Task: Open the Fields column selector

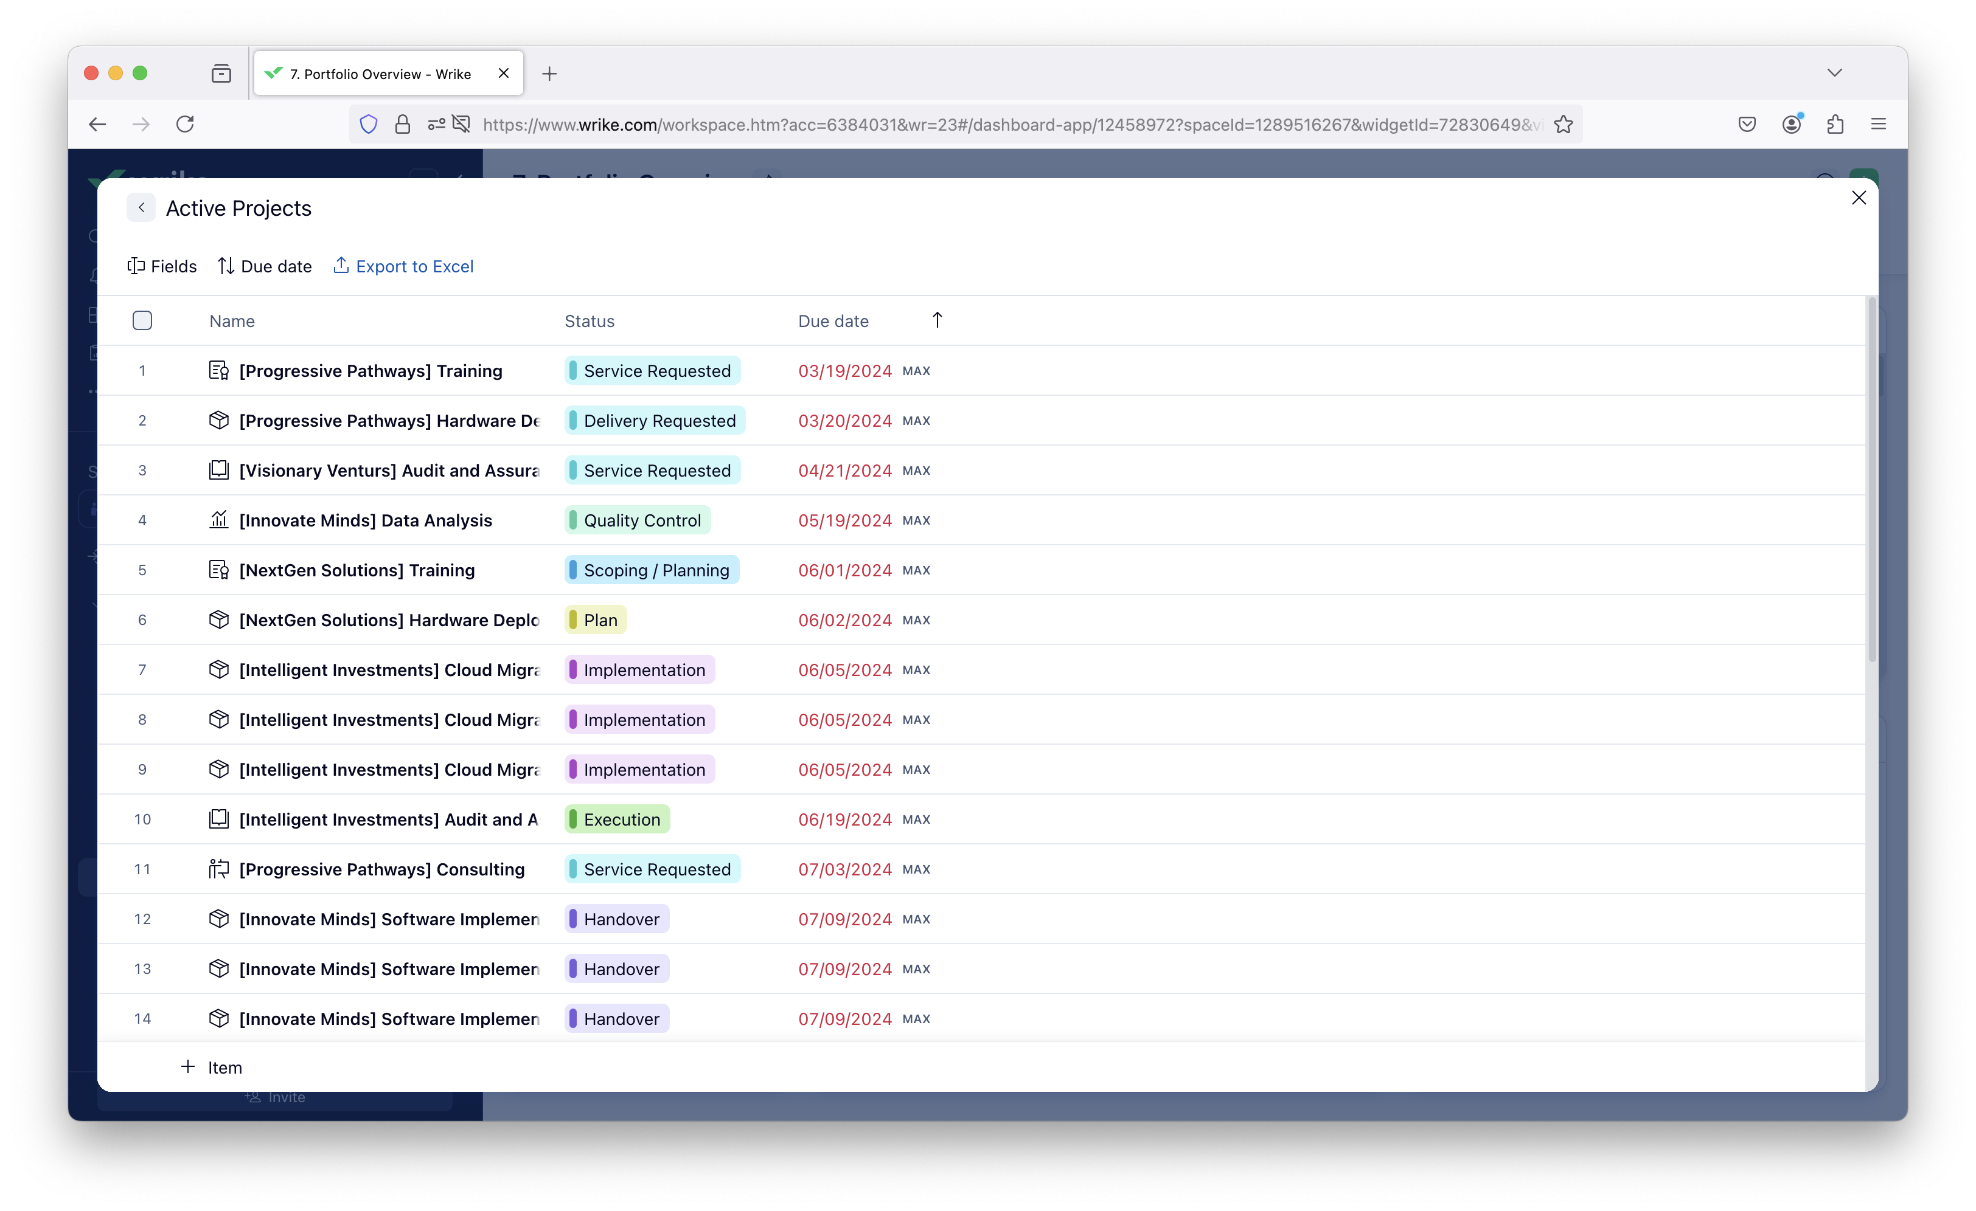Action: point(162,266)
